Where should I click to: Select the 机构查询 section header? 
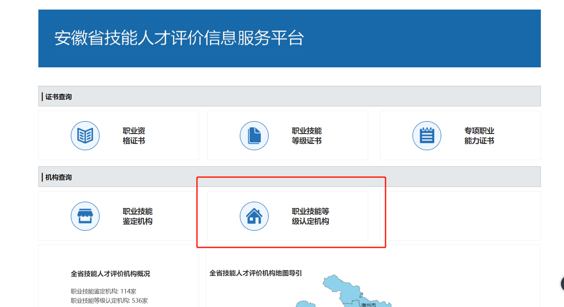(59, 177)
